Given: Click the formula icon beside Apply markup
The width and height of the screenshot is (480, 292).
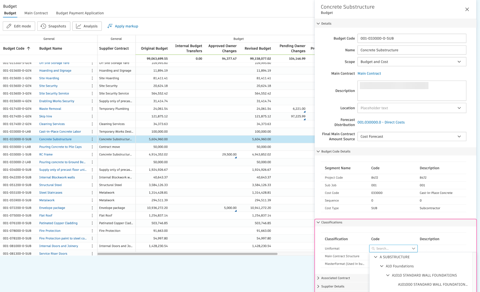Looking at the screenshot, I should point(110,26).
